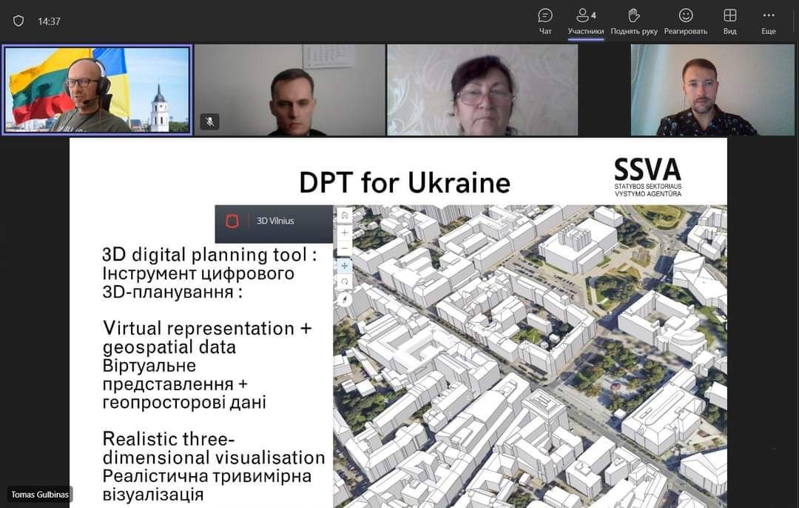
Task: Zoom in on the 3D map
Action: [344, 233]
